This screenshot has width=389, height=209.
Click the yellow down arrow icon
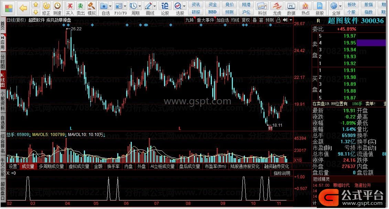coord(36,12)
